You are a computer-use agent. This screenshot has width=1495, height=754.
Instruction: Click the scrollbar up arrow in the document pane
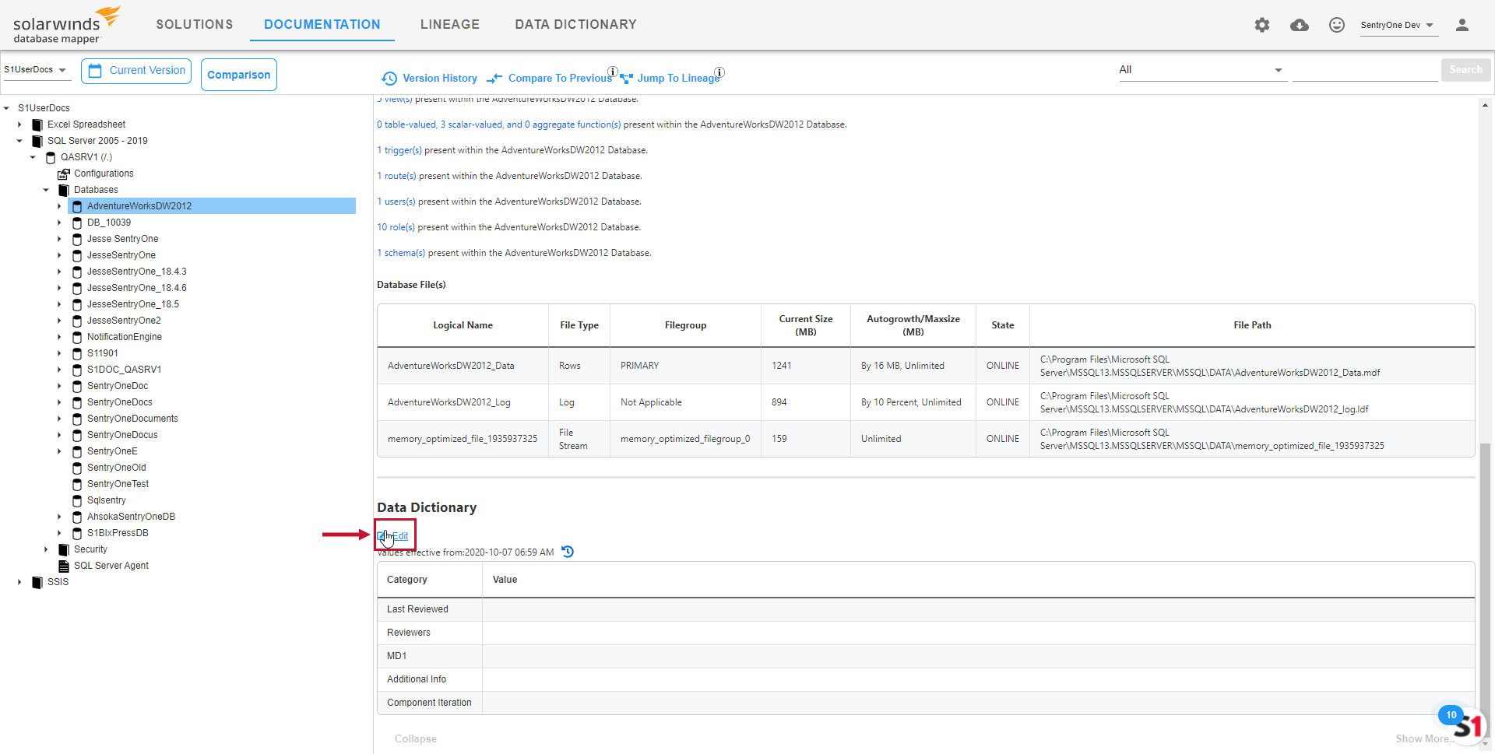(x=1485, y=105)
